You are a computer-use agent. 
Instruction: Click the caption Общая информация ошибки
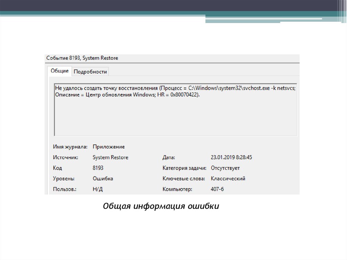[161, 206]
